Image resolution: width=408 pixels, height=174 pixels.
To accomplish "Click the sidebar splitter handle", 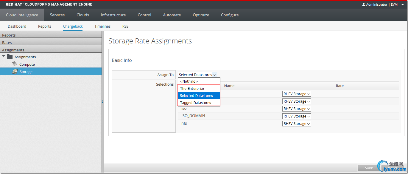I will pos(103,102).
